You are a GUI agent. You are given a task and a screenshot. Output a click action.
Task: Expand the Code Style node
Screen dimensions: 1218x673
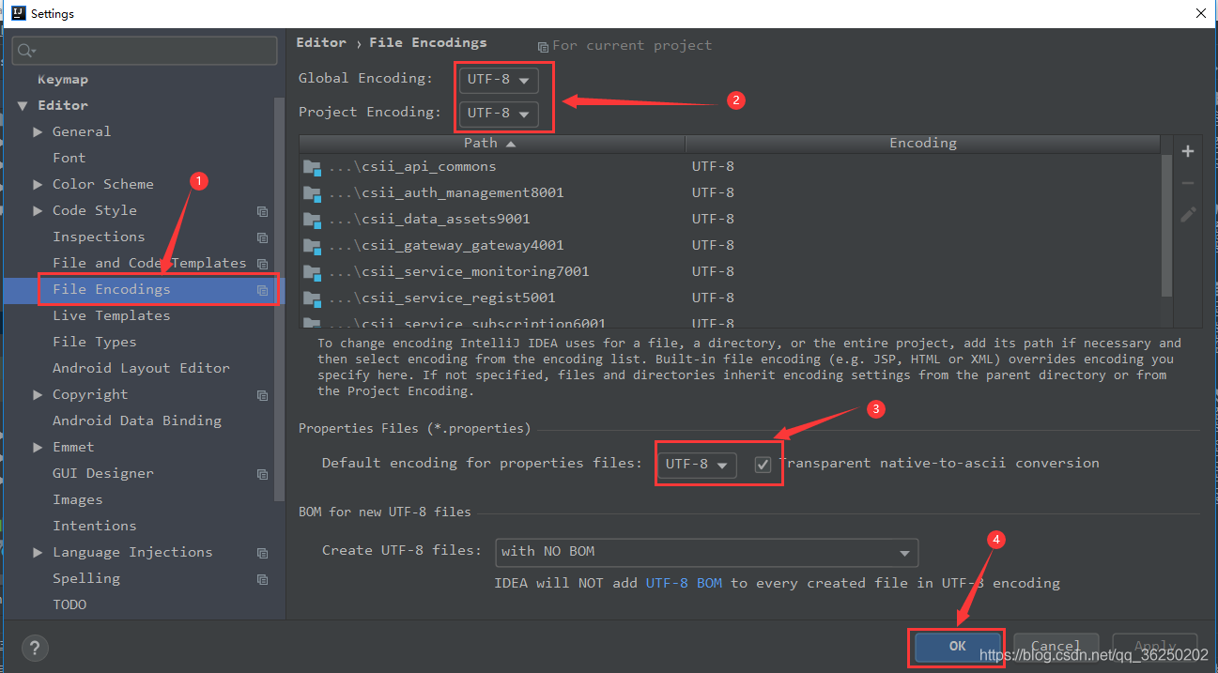38,211
